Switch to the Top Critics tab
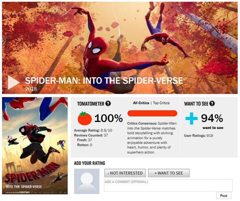Screen dimensions: 240x201 (161, 103)
